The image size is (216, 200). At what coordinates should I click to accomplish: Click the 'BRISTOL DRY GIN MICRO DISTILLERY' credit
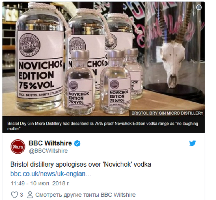point(167,113)
